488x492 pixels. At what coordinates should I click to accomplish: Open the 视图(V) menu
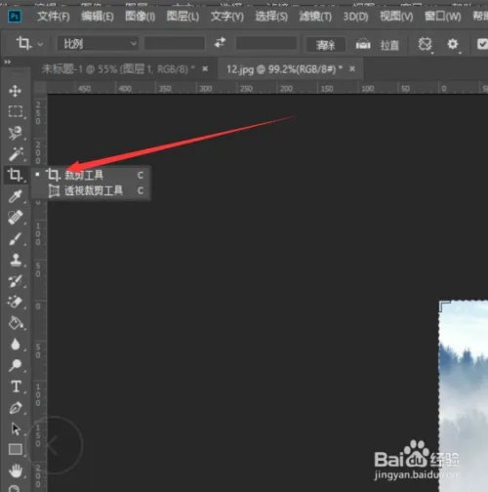tap(396, 16)
